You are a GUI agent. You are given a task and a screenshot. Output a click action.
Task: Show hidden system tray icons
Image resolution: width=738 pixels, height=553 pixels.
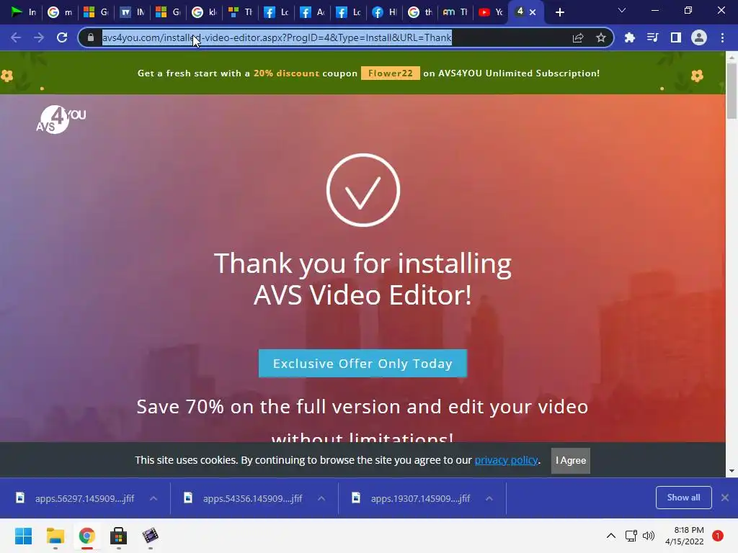611,536
